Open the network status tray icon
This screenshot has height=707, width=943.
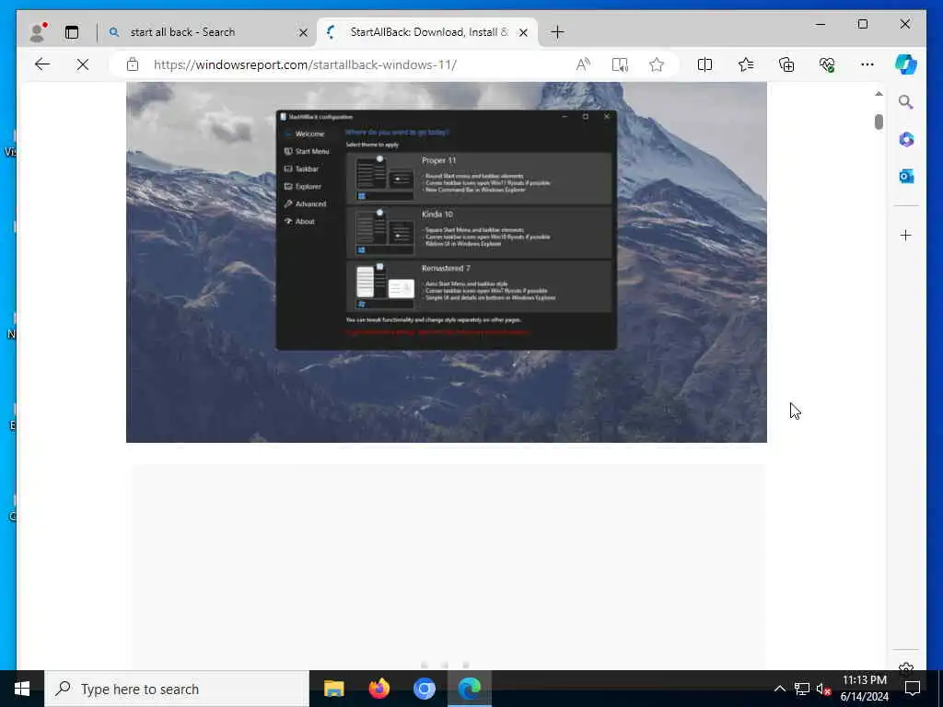[801, 689]
